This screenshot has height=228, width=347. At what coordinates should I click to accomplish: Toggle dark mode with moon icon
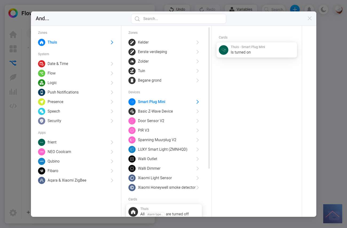(324, 10)
